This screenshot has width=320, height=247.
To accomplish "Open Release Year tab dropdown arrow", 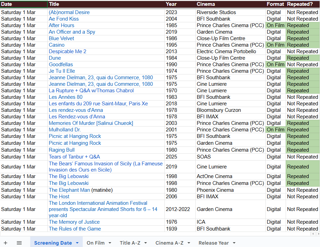I will [234, 243].
